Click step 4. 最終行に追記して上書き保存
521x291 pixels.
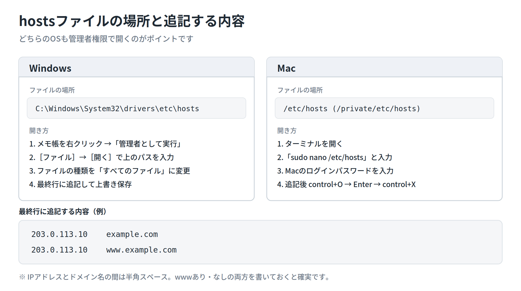pyautogui.click(x=80, y=184)
